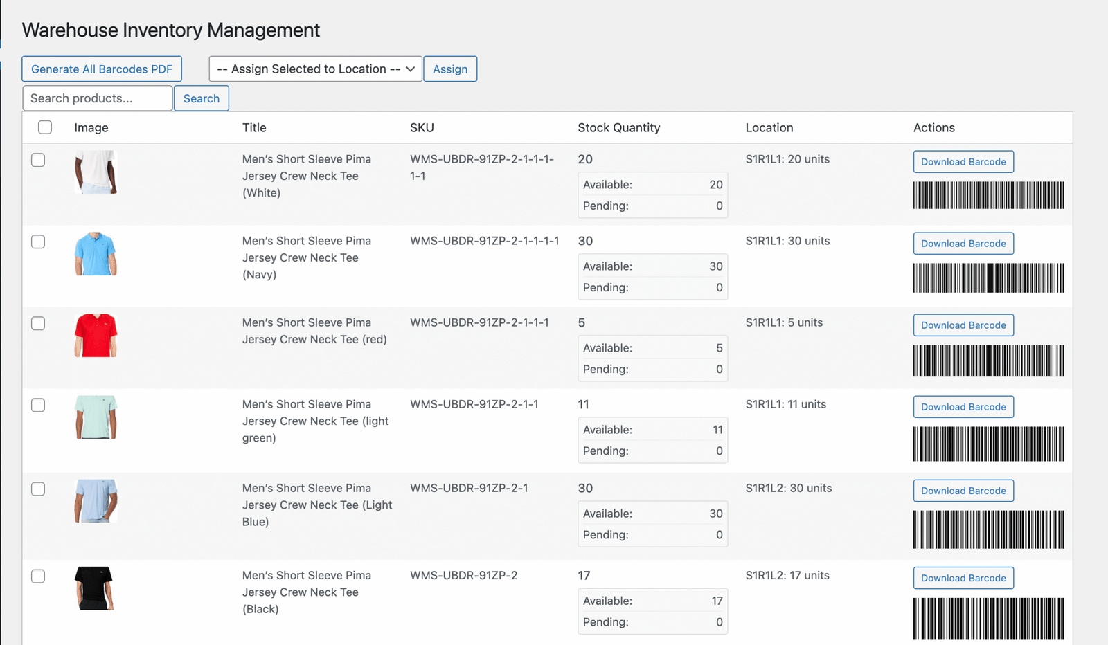Click title ending in (light green)
Viewport: 1108px width, 645px height.
pyautogui.click(x=315, y=421)
